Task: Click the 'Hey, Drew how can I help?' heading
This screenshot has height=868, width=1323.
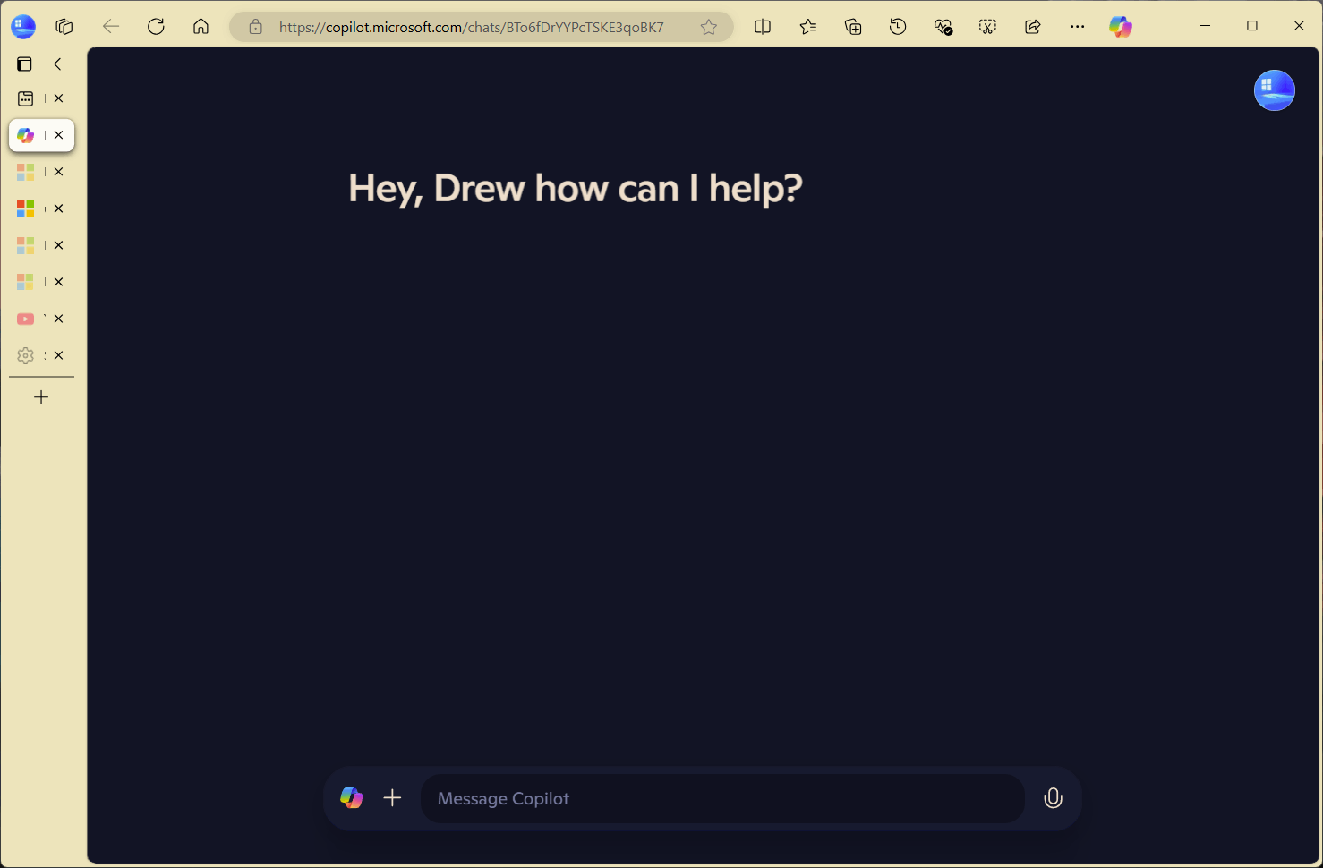Action: 576,189
